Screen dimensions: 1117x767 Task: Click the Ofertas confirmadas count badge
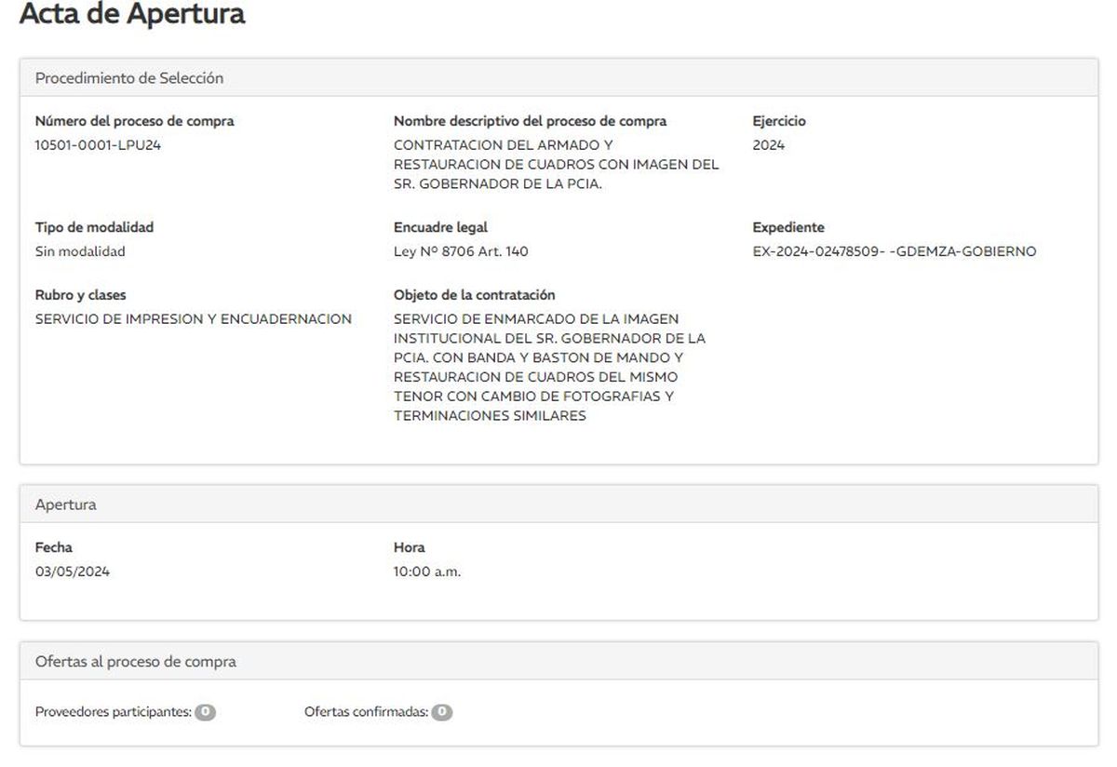pyautogui.click(x=442, y=712)
